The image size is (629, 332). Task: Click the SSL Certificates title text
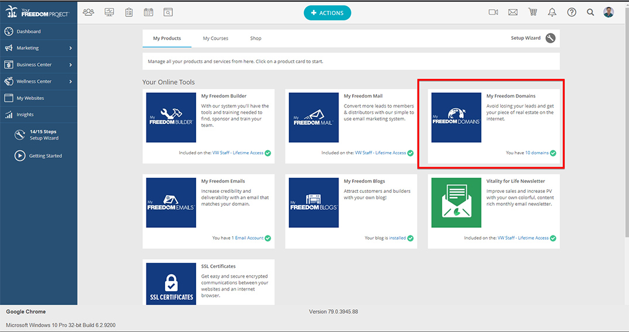click(218, 267)
